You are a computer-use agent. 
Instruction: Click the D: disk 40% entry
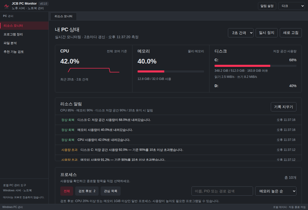tap(255, 86)
